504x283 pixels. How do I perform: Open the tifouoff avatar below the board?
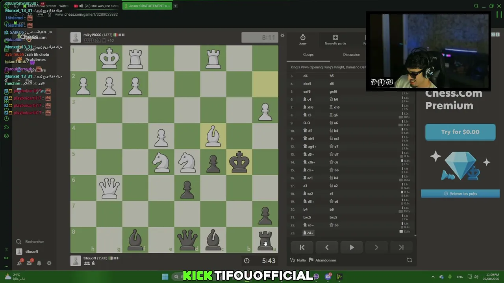pos(76,261)
